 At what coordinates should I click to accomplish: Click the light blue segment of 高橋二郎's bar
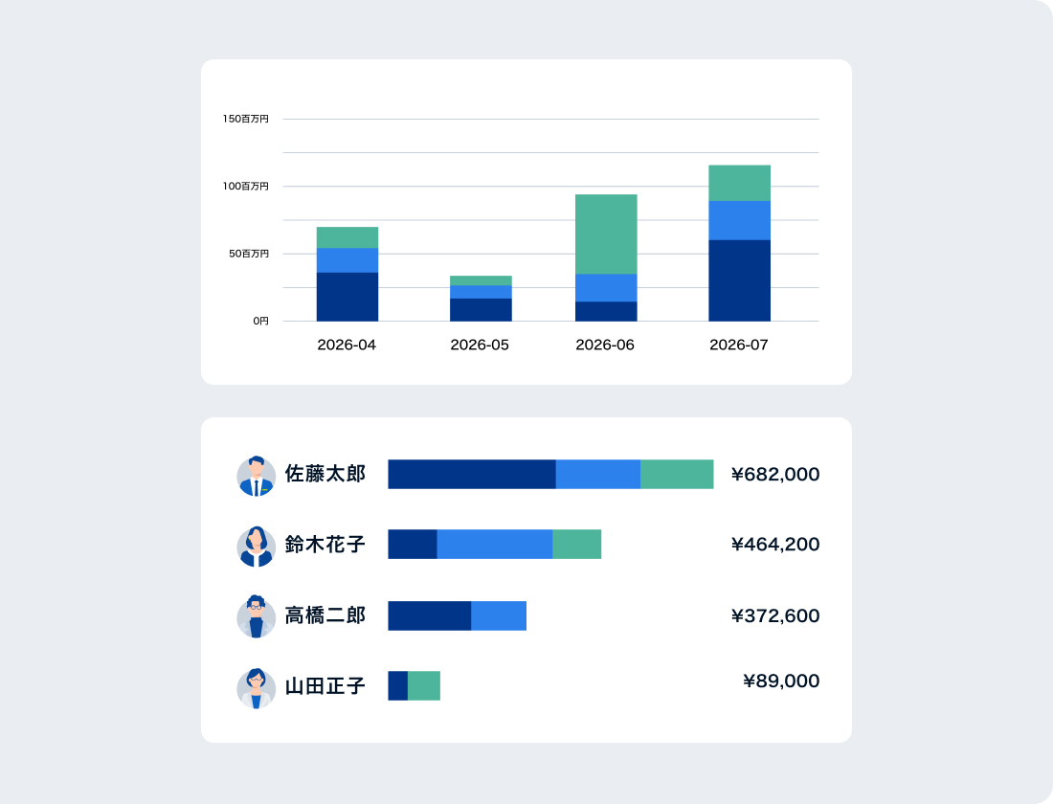[x=499, y=615]
